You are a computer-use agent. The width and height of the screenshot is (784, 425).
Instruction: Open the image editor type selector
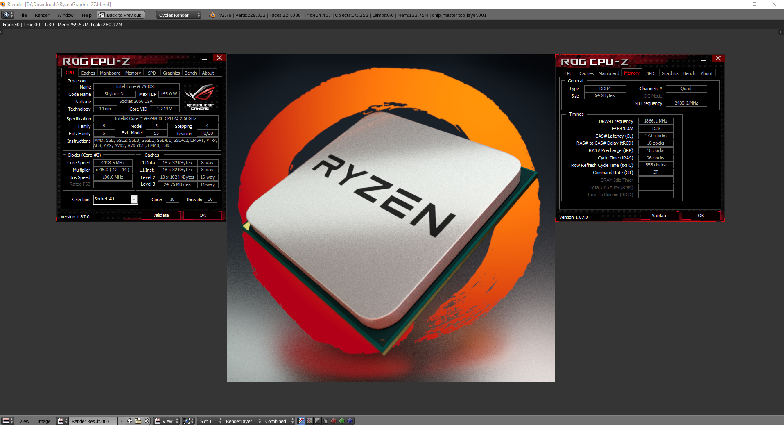(x=8, y=421)
